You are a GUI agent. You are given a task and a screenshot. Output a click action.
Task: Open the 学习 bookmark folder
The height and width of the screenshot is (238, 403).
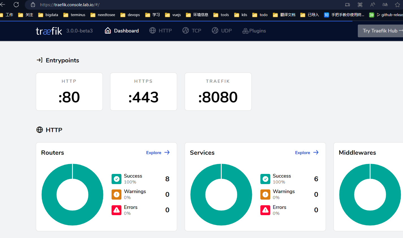pyautogui.click(x=153, y=15)
